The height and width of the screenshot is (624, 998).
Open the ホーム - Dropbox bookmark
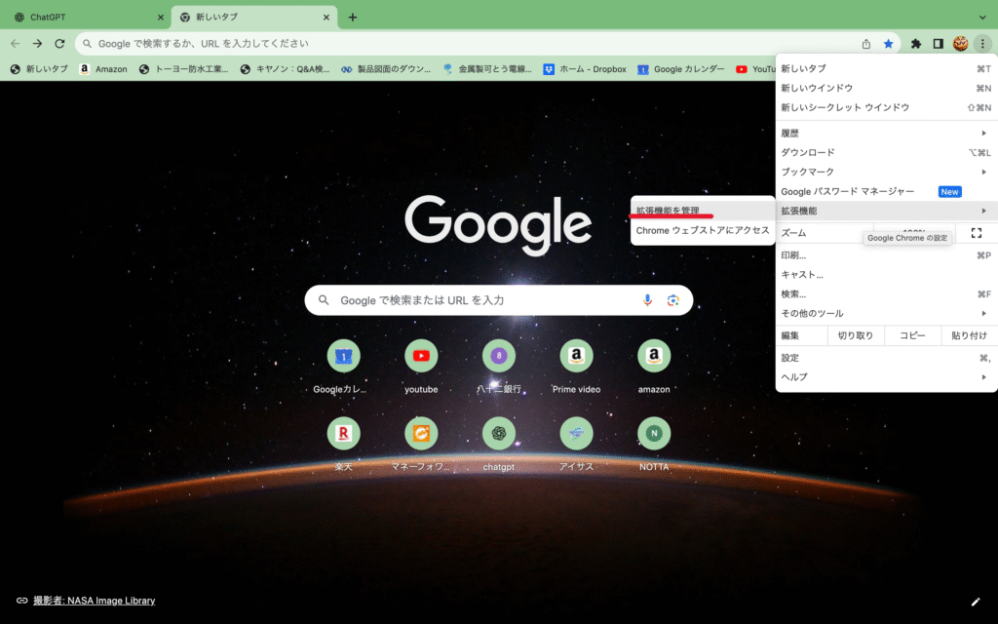coord(585,69)
